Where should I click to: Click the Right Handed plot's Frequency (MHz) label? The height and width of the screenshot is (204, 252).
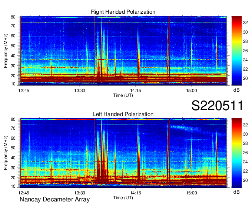(6, 51)
